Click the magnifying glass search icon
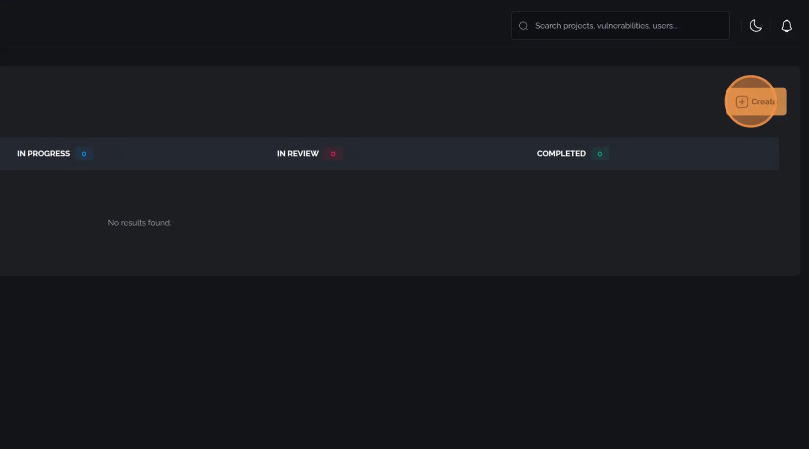809x449 pixels. click(524, 25)
